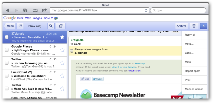Star the Twitter Maan Abu Naja message
The width and height of the screenshot is (213, 103).
coord(62,89)
